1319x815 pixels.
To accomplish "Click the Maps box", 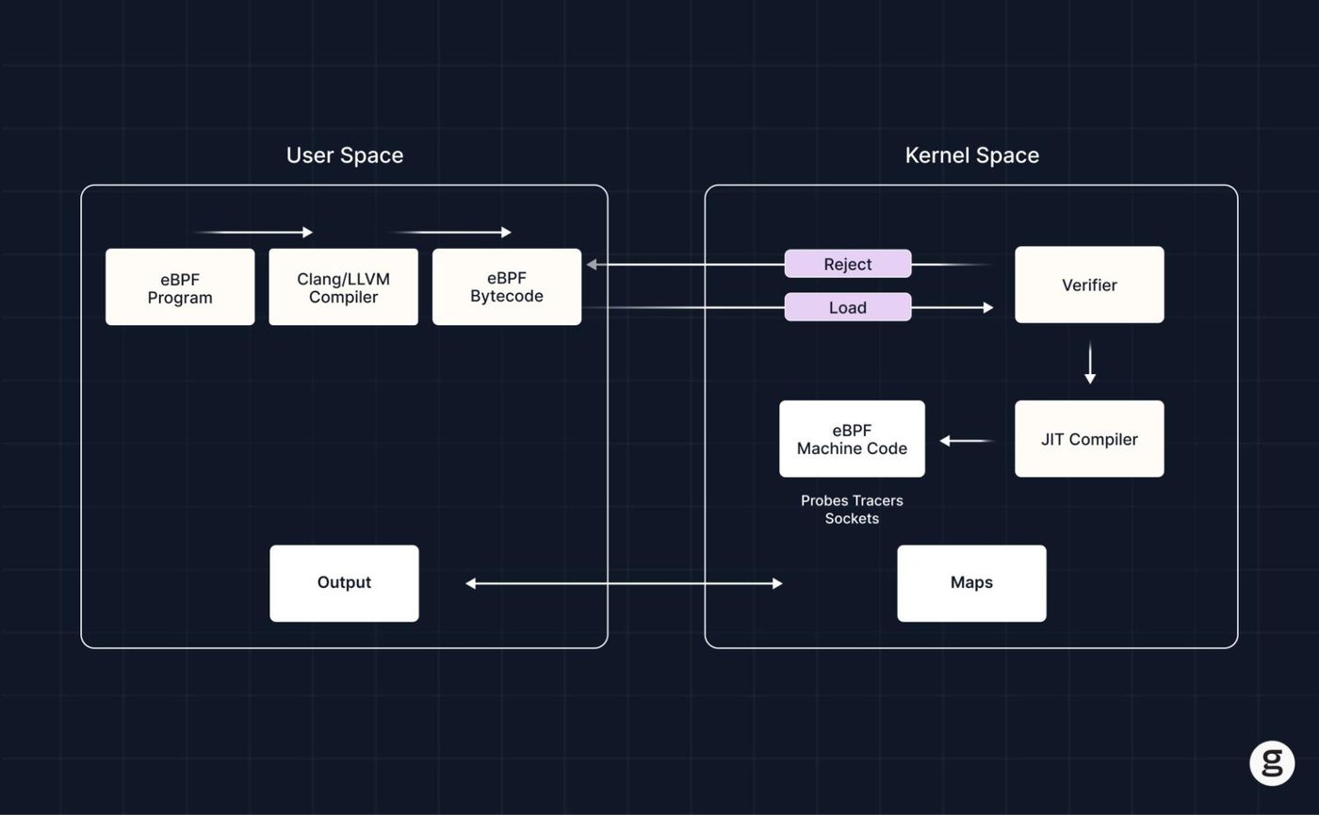I will (971, 583).
